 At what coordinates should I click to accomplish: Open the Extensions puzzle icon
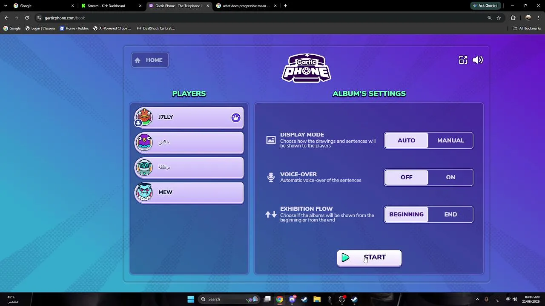[x=513, y=18]
